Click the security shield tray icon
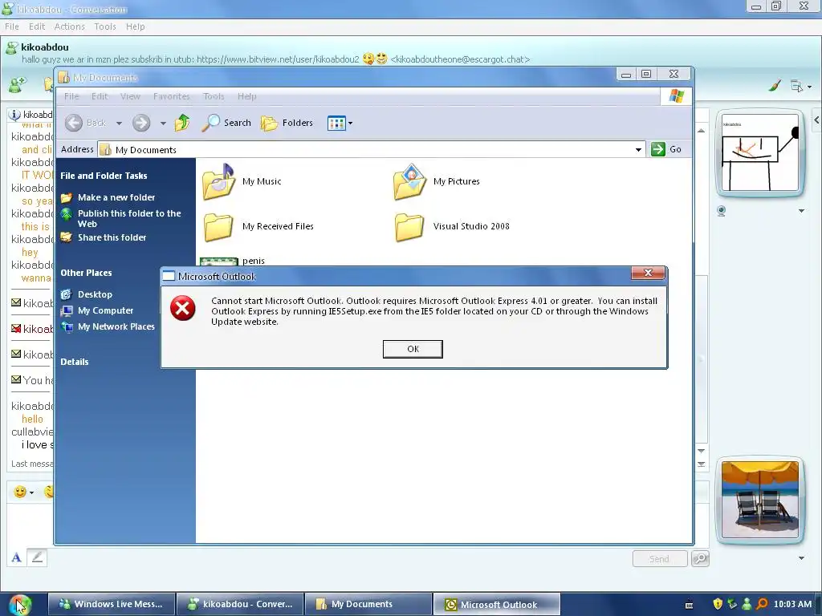 [718, 604]
